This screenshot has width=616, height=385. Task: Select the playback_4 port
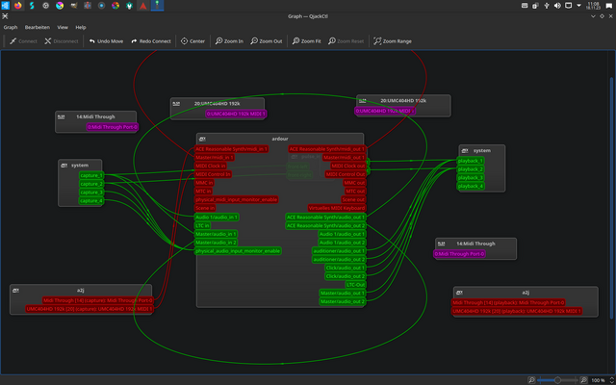pyautogui.click(x=471, y=186)
